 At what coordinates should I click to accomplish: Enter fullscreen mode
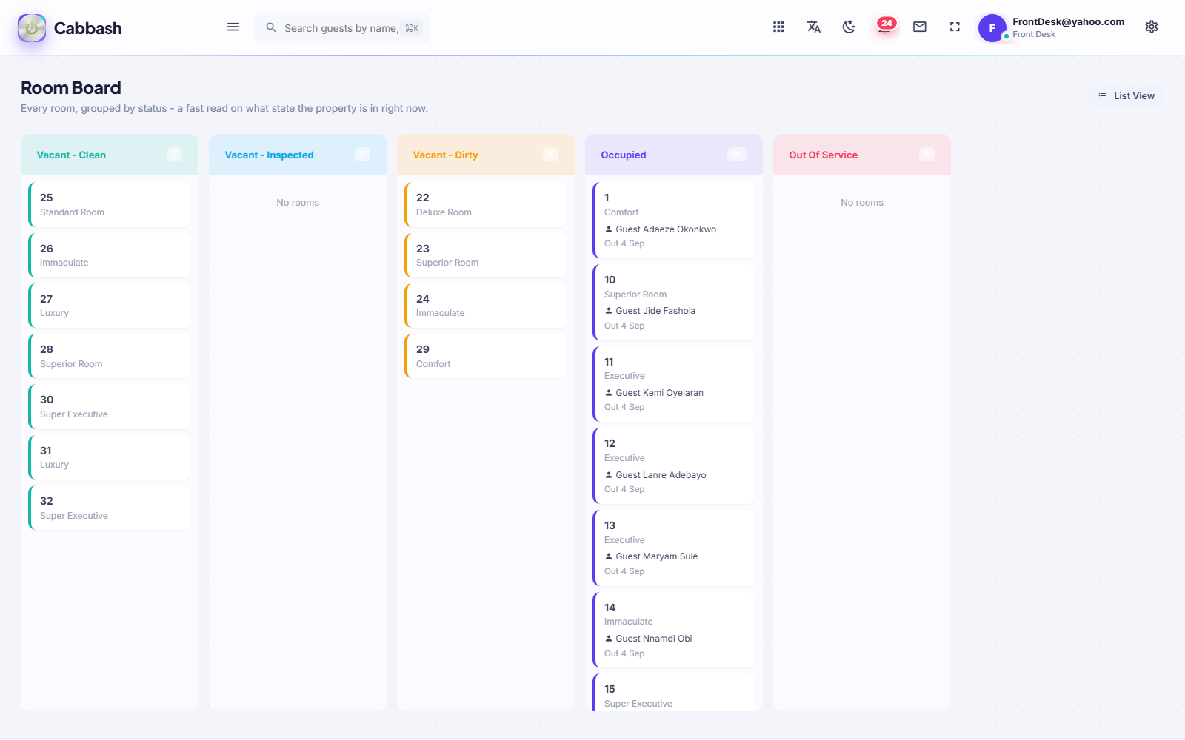955,27
